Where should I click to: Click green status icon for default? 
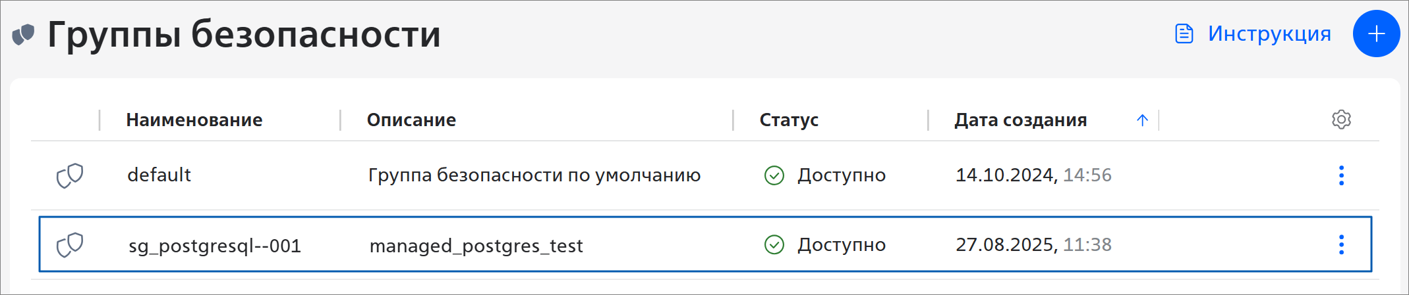tap(774, 175)
